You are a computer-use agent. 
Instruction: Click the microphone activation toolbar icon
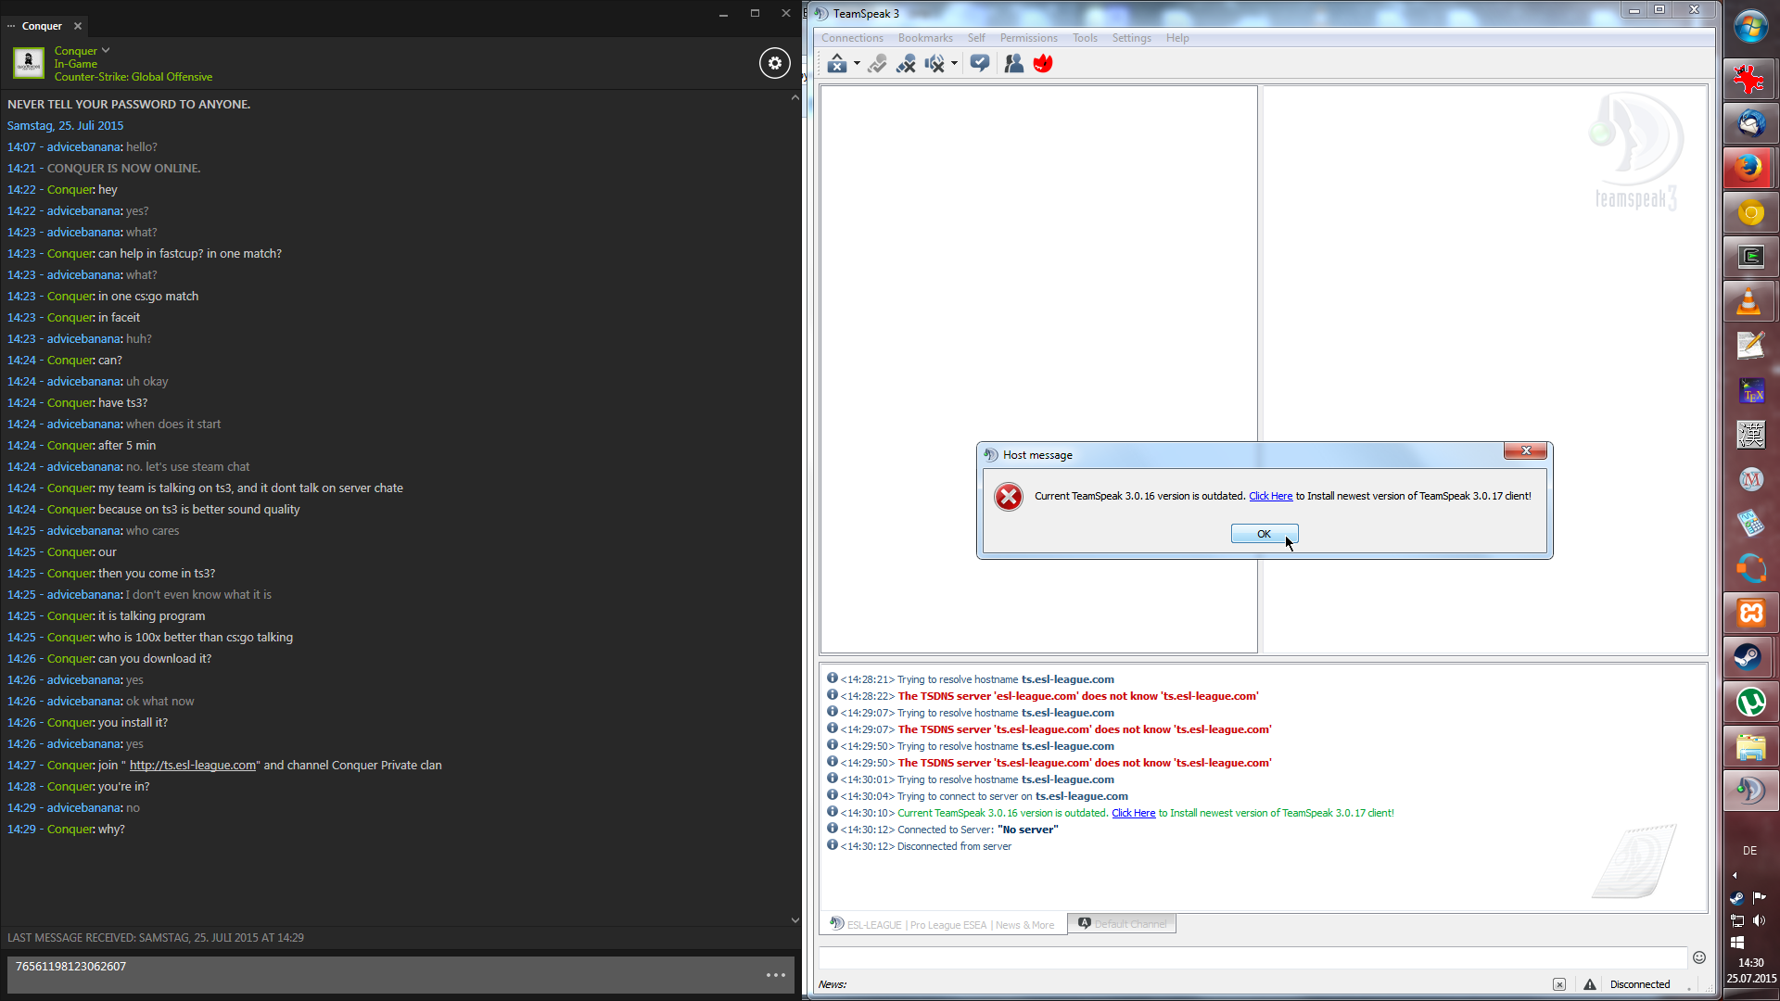(x=877, y=64)
